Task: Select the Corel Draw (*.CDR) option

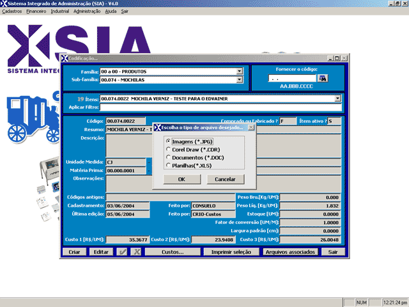Action: [168, 149]
